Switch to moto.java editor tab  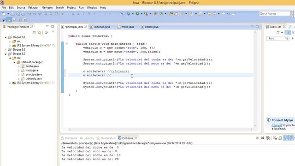126,27
